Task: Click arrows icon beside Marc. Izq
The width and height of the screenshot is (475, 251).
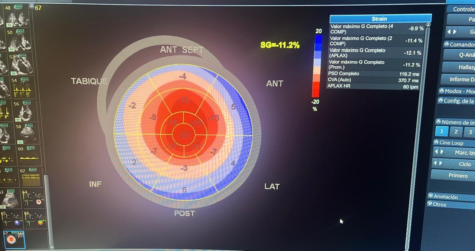Action: (x=439, y=152)
